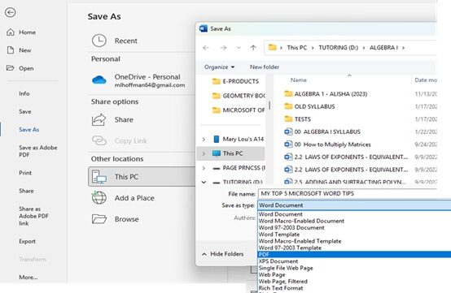Select 00 How to Multiply Matrices document
The image size is (451, 293).
point(327,144)
